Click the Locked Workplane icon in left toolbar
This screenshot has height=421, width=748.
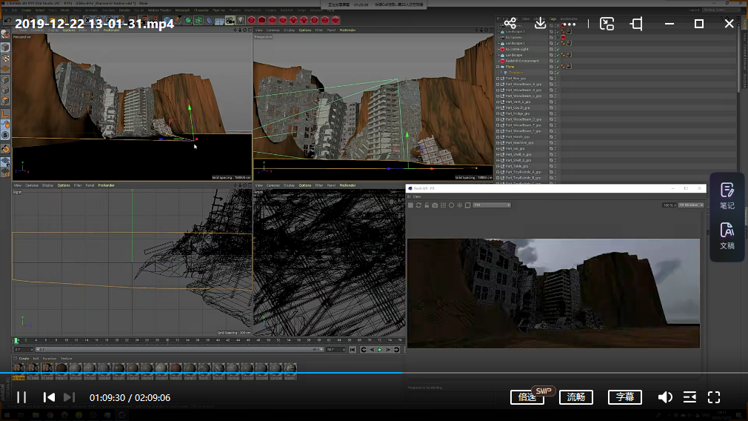tap(5, 162)
